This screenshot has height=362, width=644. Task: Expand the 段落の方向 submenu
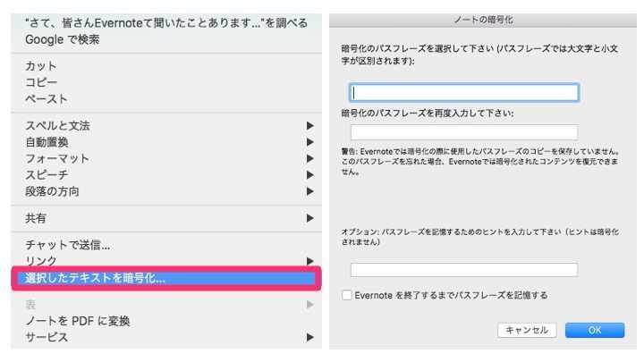pyautogui.click(x=53, y=190)
